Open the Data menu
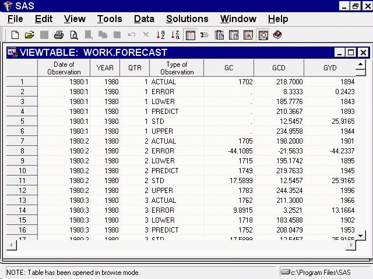This screenshot has height=279, width=373. pos(144,19)
